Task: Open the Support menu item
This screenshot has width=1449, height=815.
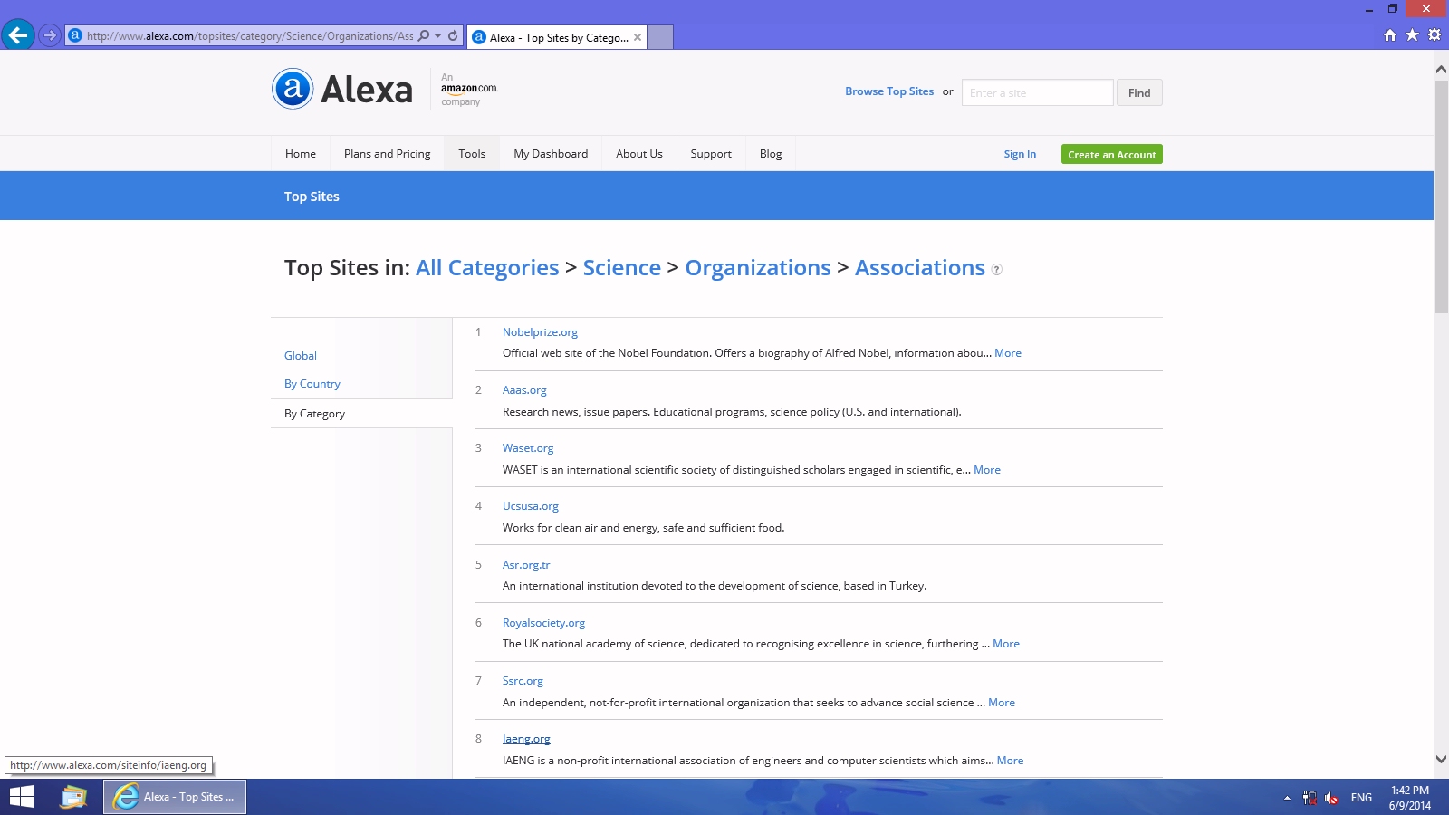Action: coord(711,154)
